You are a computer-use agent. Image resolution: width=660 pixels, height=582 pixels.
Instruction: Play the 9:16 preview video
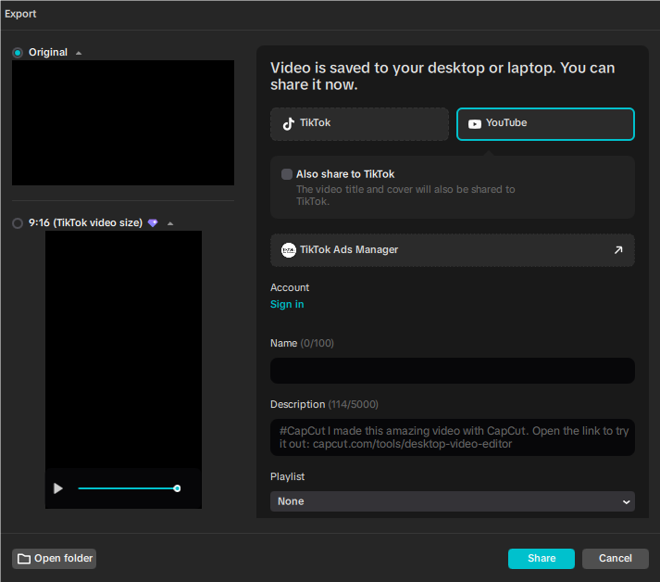tap(58, 488)
